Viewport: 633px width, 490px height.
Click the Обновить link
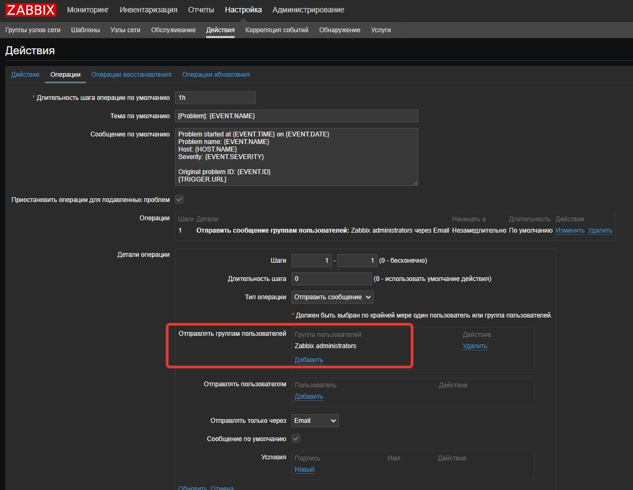tap(193, 487)
